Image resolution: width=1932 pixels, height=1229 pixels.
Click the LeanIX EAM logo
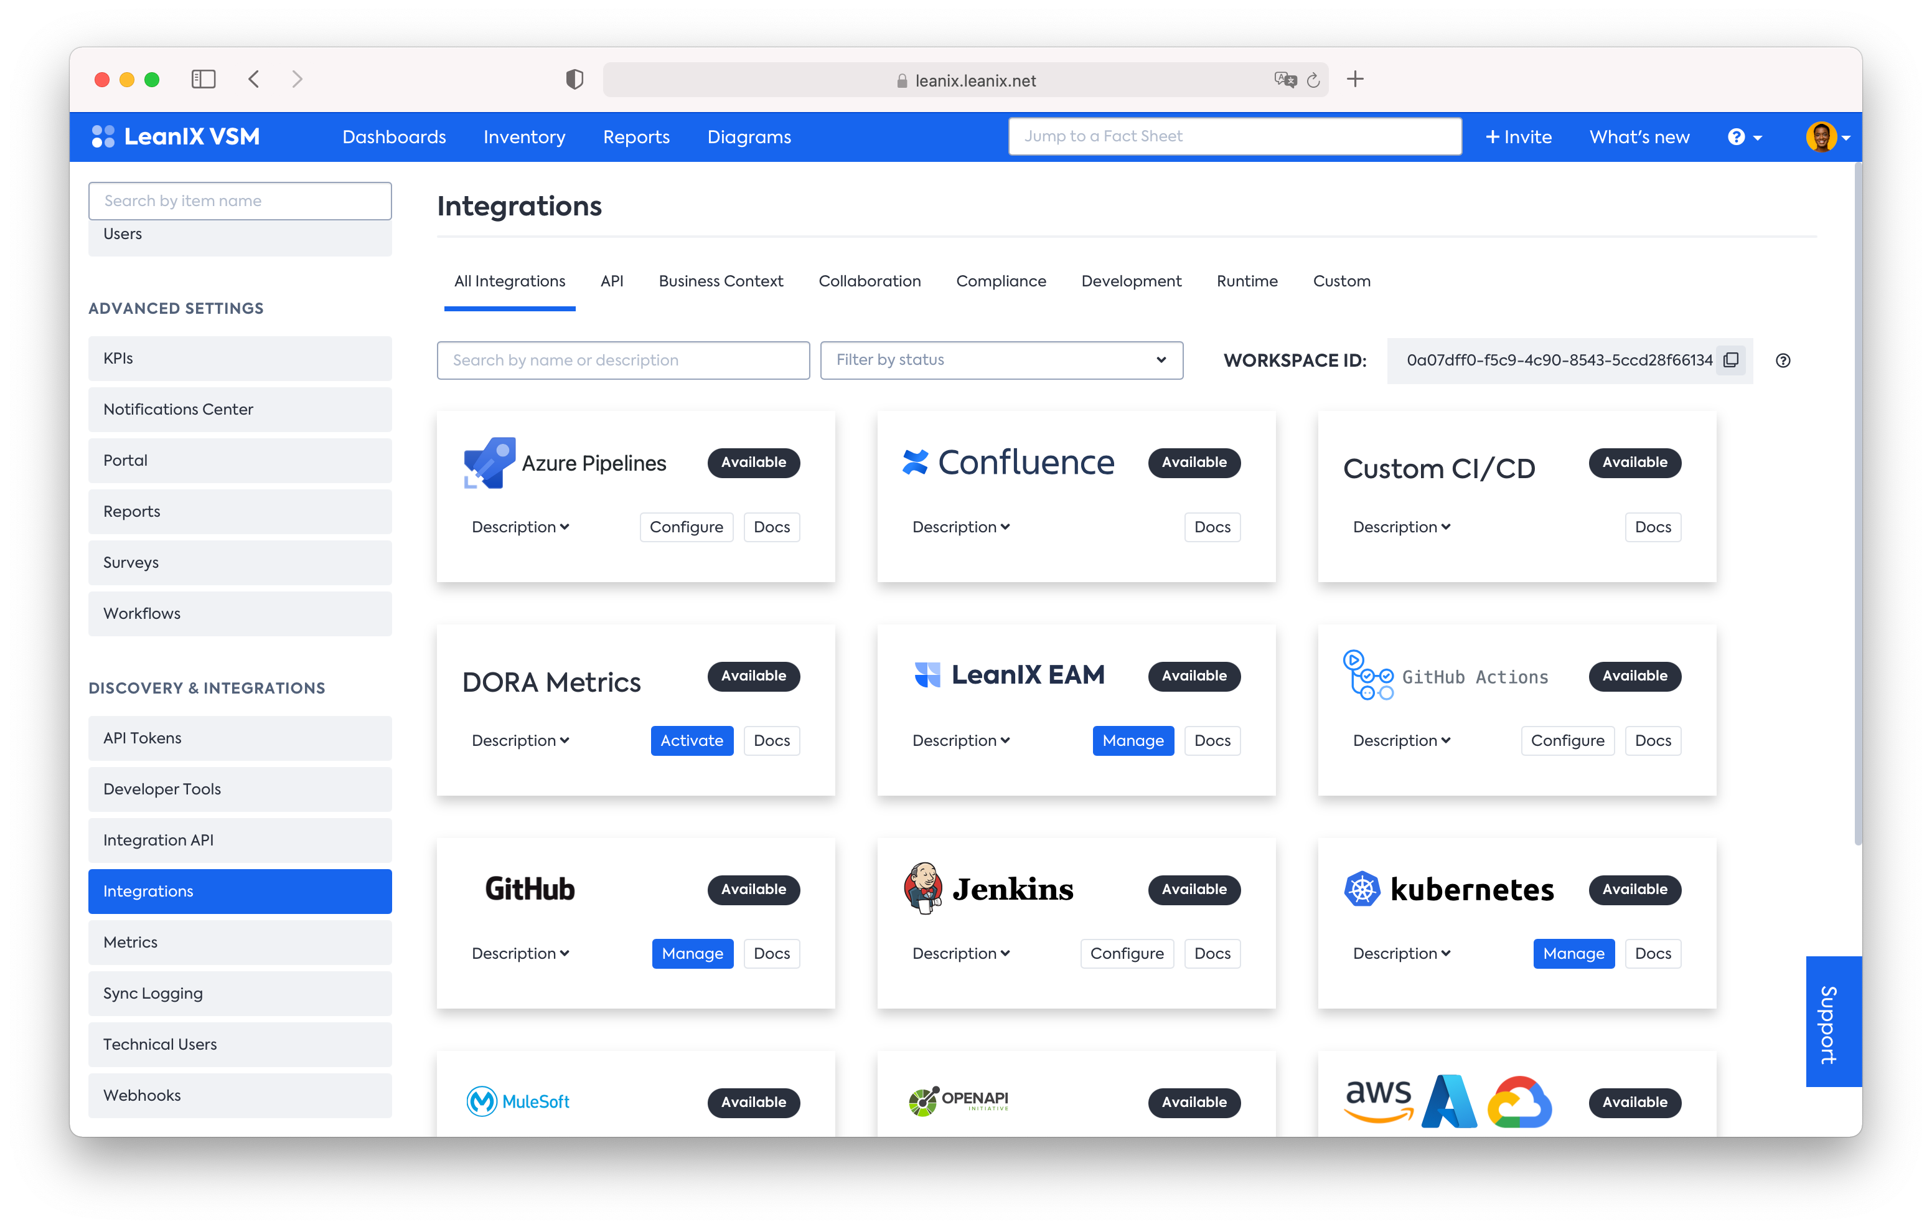(x=1010, y=675)
